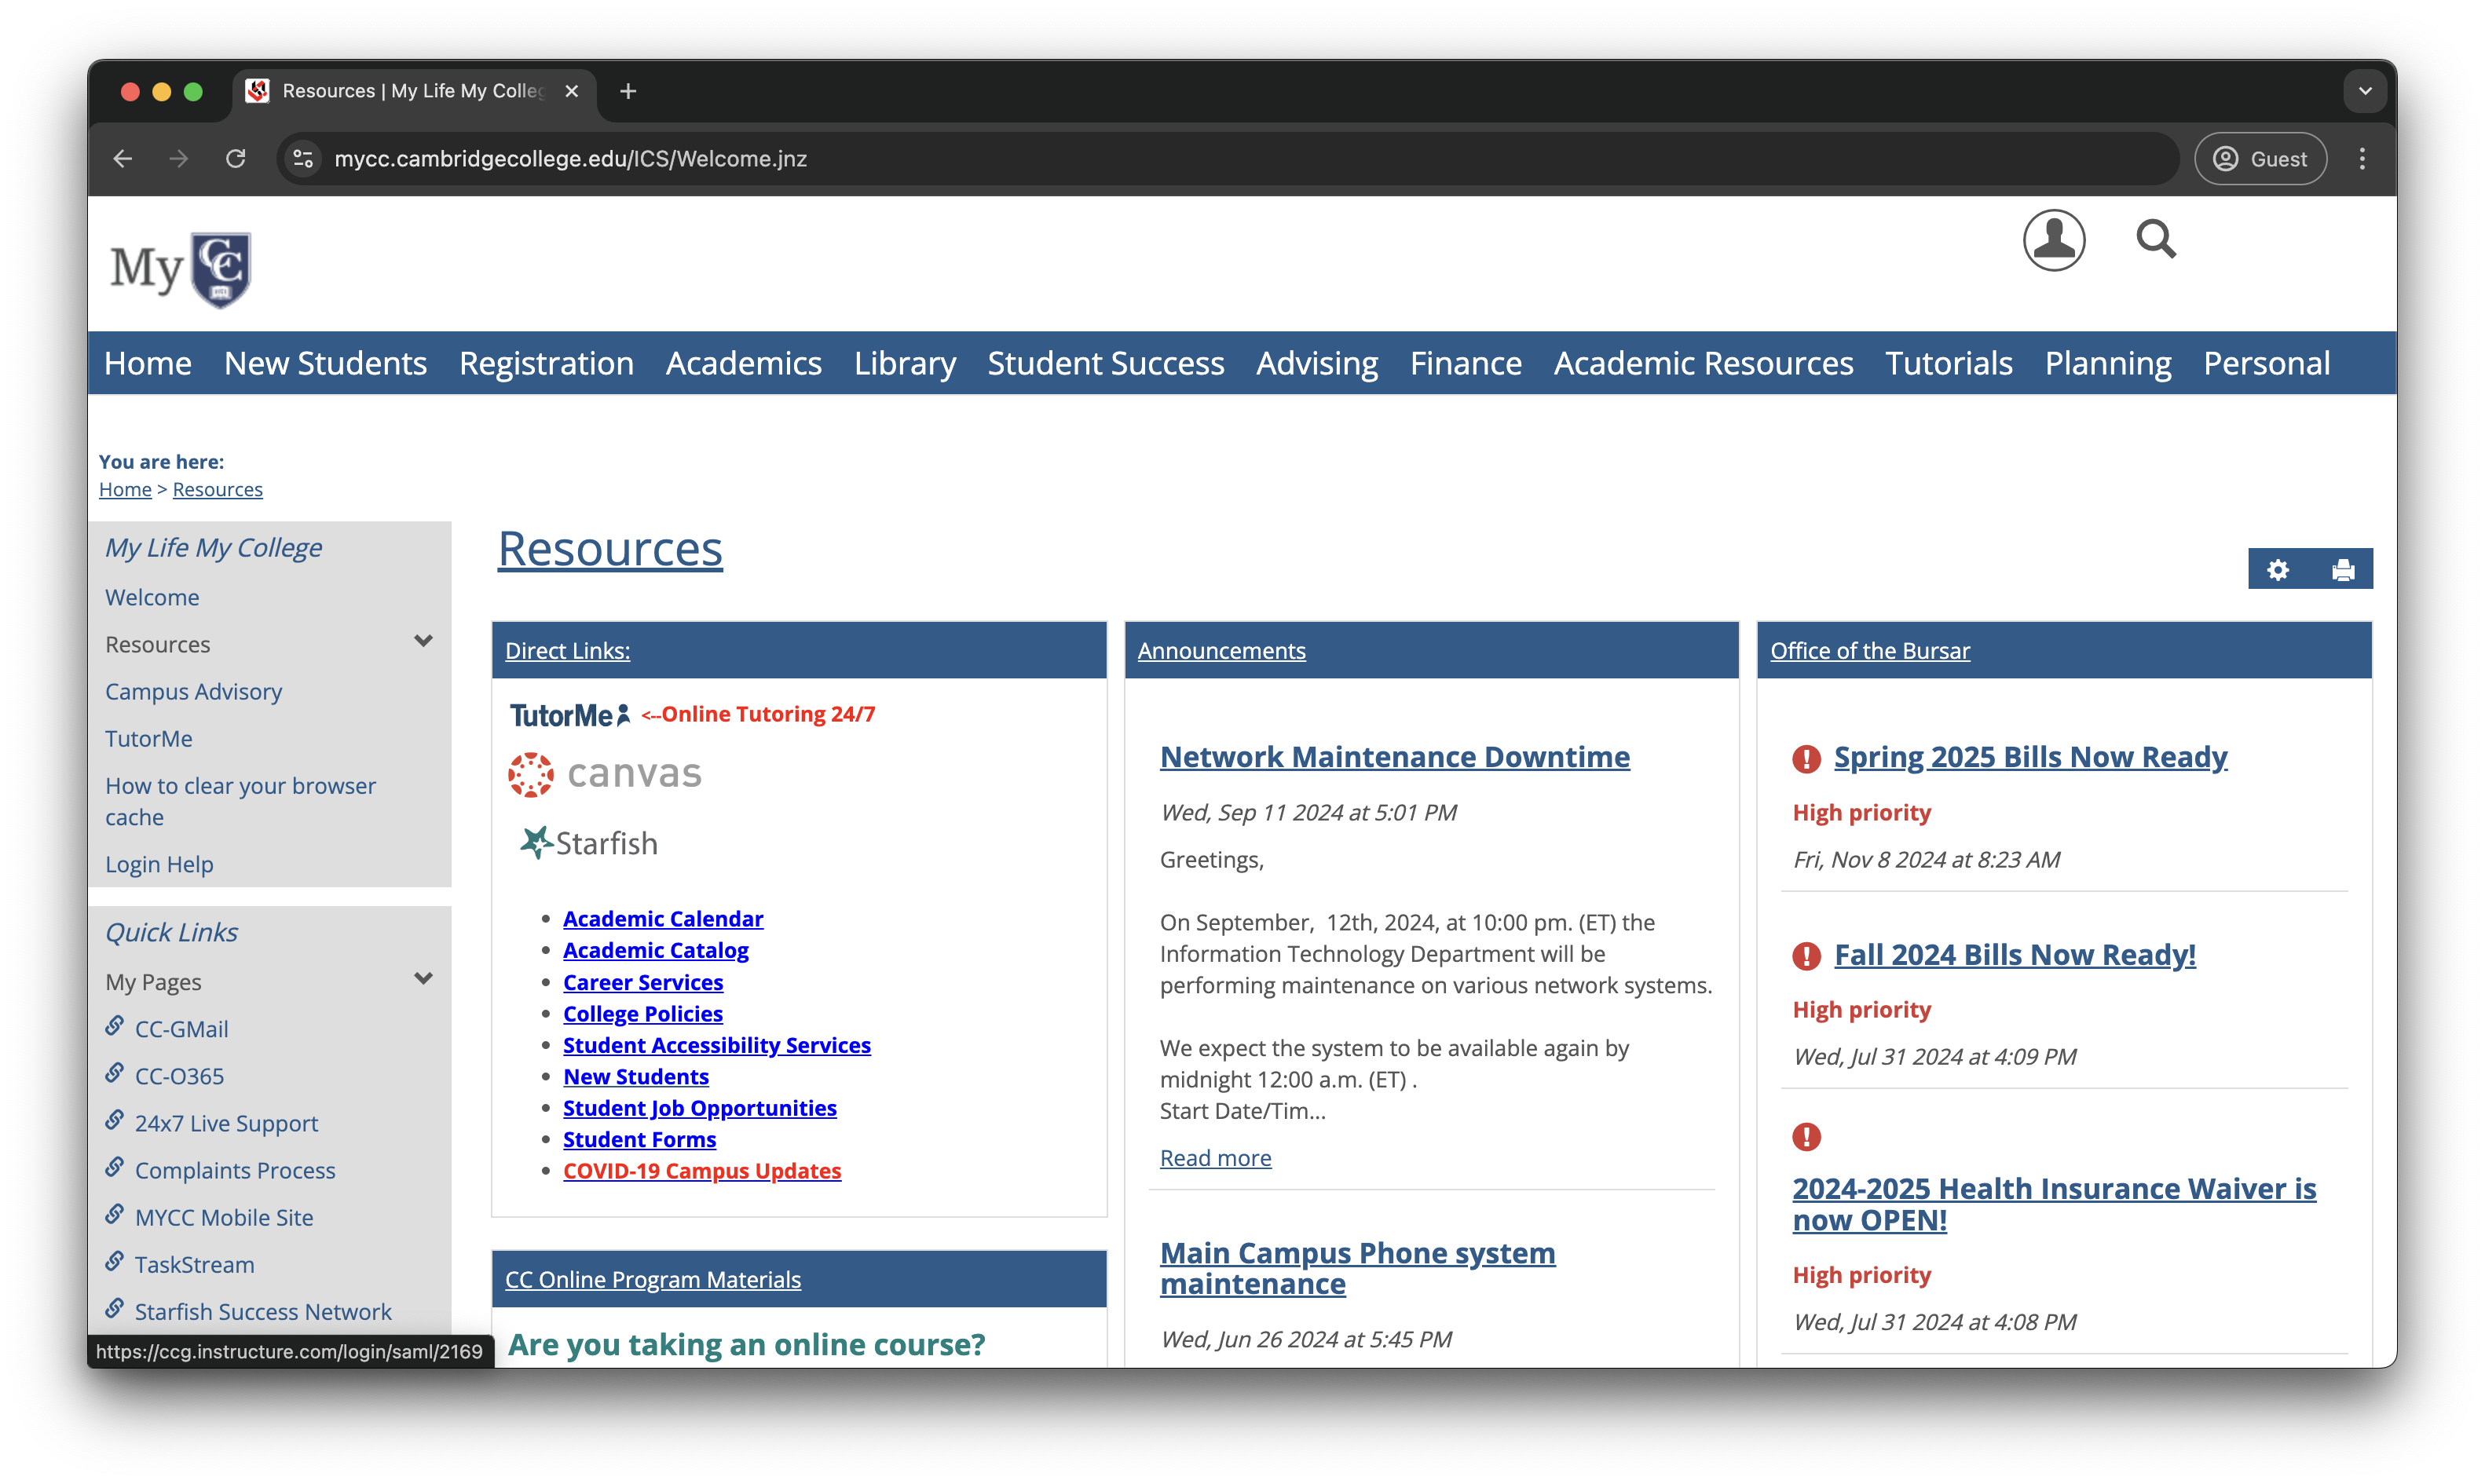Open the browser tab list dropdown
This screenshot has height=1484, width=2485.
pyautogui.click(x=2364, y=91)
